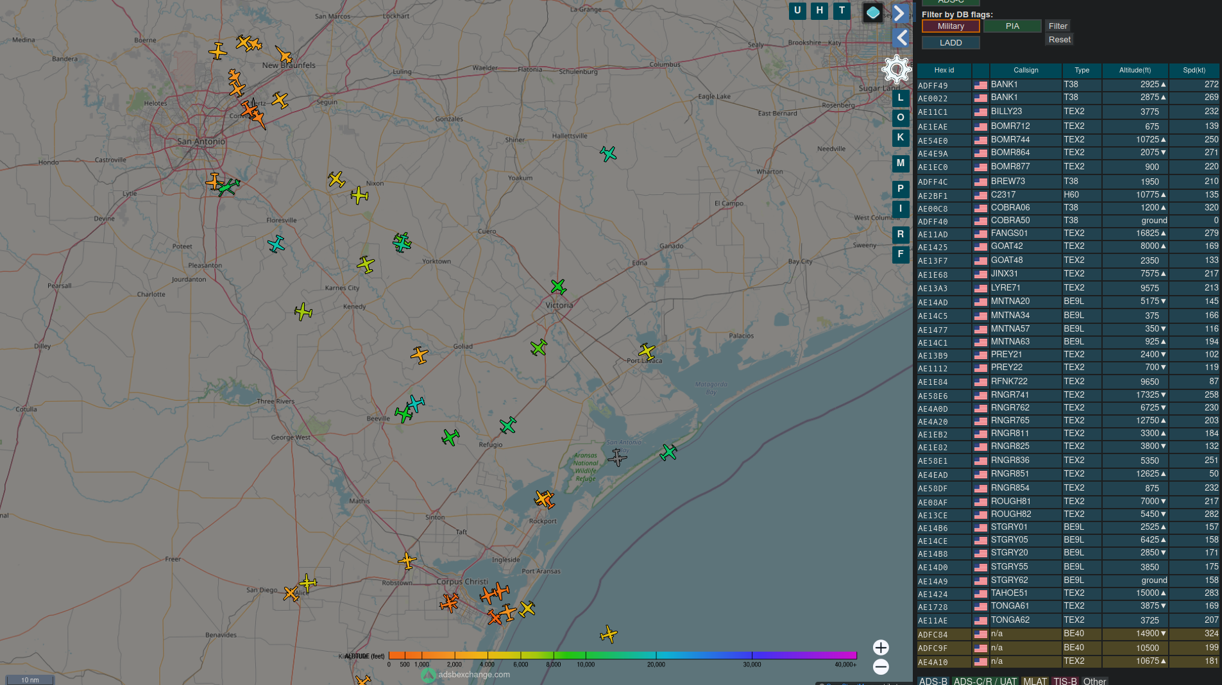The image size is (1222, 685).
Task: Select the TONGA61 aircraft row
Action: [1067, 606]
